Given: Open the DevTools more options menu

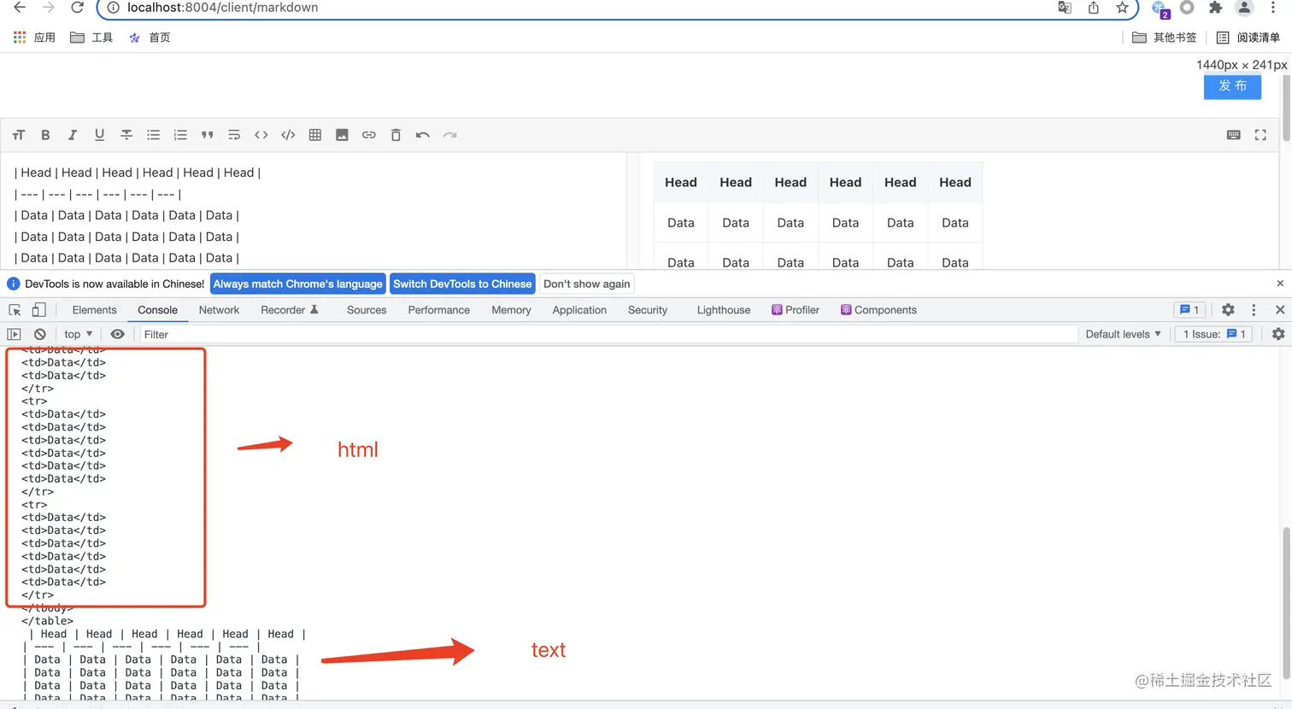Looking at the screenshot, I should pyautogui.click(x=1254, y=310).
